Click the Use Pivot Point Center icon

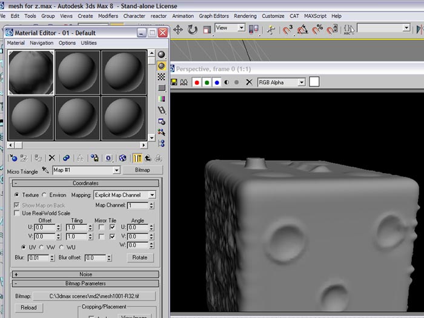pyautogui.click(x=253, y=29)
